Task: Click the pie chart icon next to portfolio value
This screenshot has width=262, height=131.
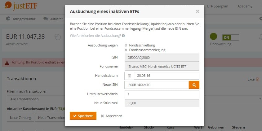Action: (58, 37)
